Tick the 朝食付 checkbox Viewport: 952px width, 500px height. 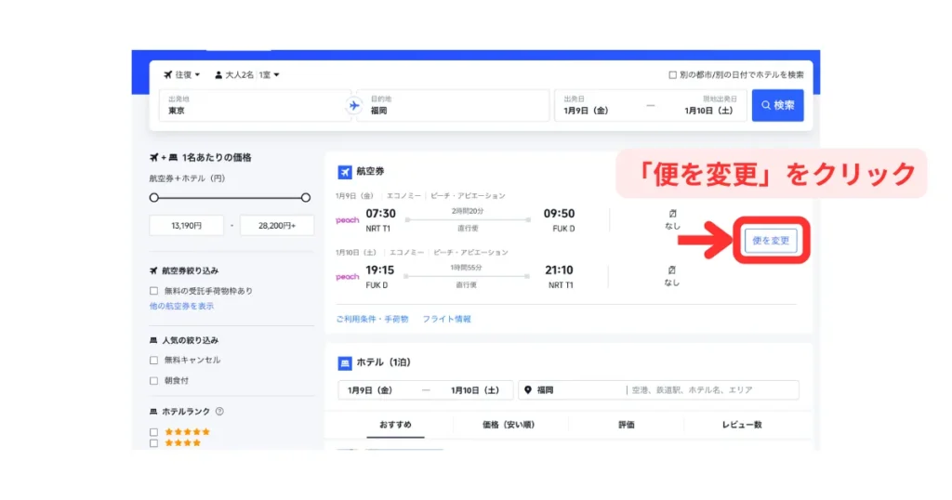tap(154, 381)
